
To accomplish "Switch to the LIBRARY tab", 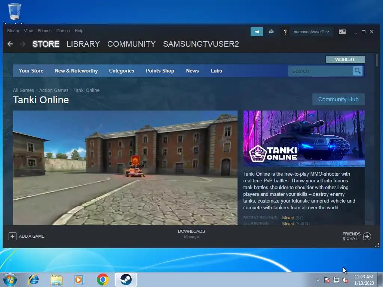I will coord(83,44).
